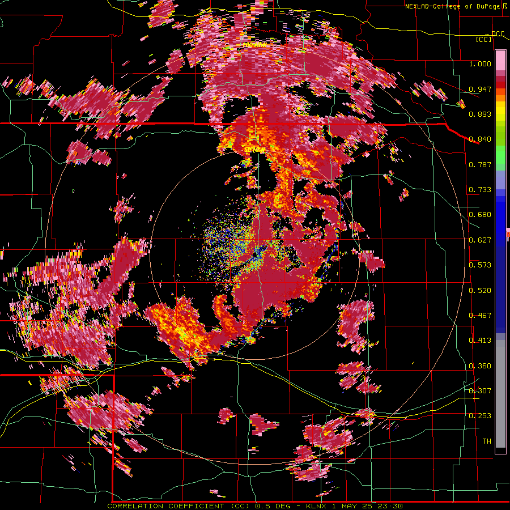Click the 1.000 value on color scale
510x510 pixels.
(x=480, y=63)
